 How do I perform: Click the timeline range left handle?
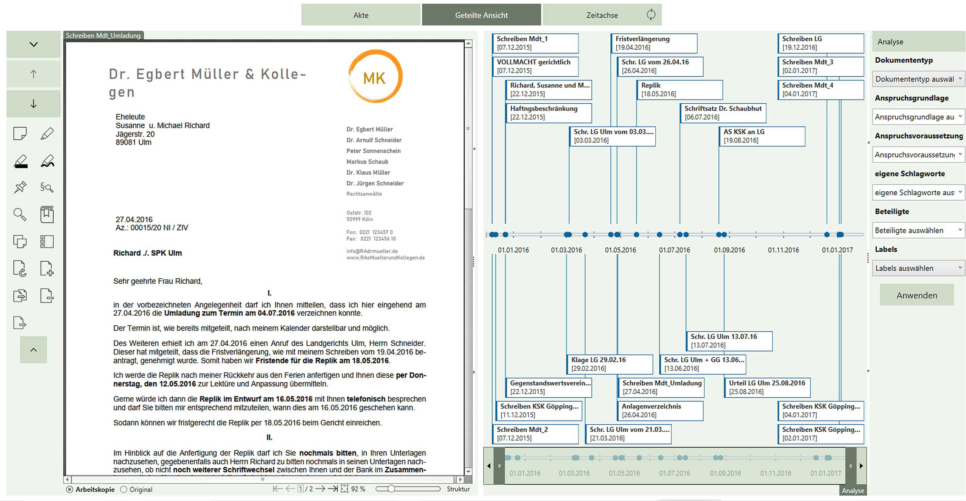pos(499,466)
